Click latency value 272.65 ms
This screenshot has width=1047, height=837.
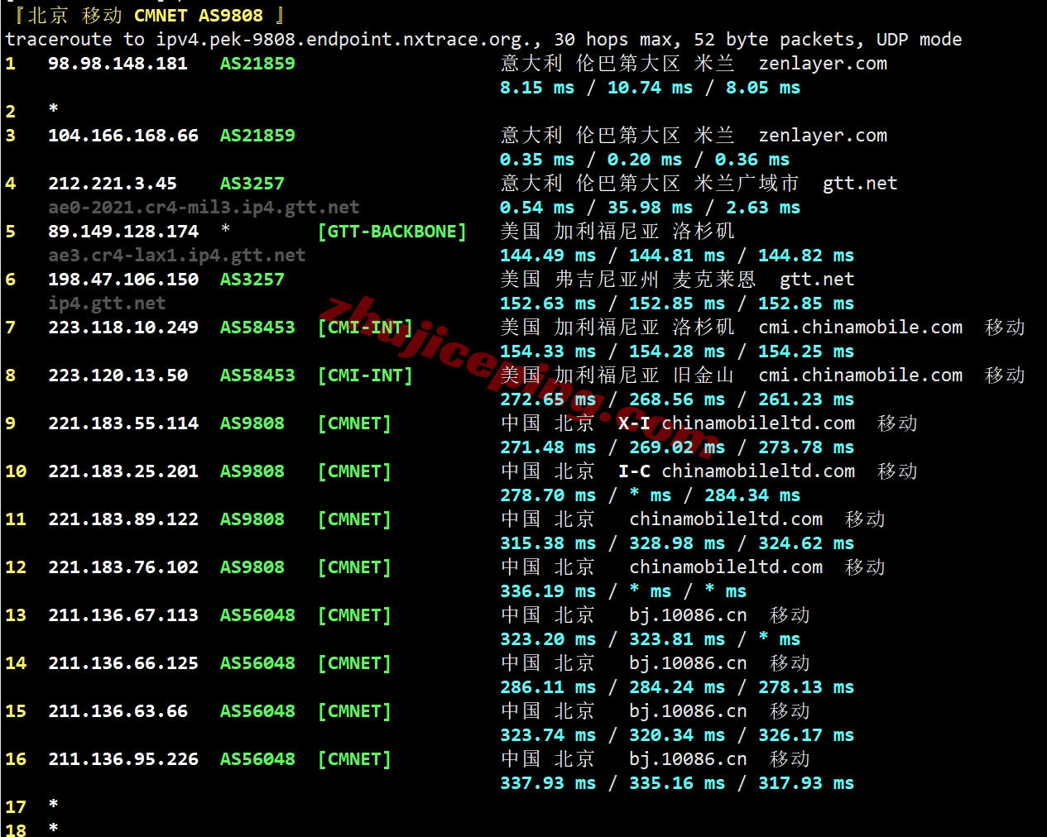point(548,399)
